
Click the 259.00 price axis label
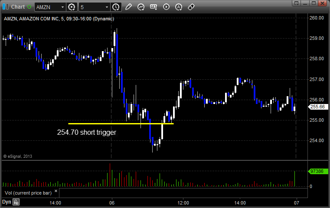pos(317,38)
